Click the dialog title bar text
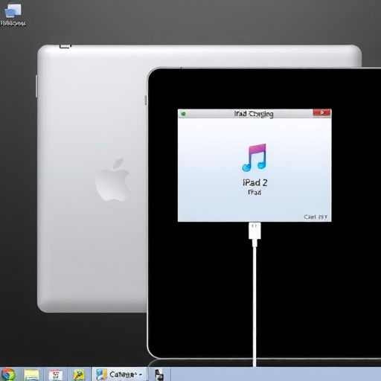 (x=254, y=114)
